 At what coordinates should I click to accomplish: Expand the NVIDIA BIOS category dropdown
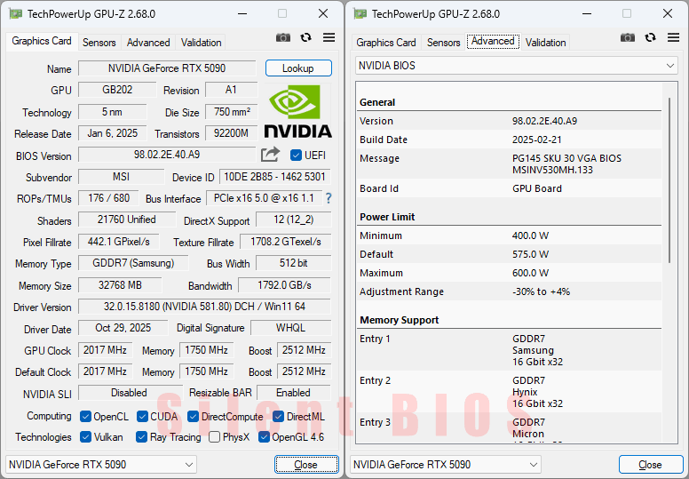517,66
